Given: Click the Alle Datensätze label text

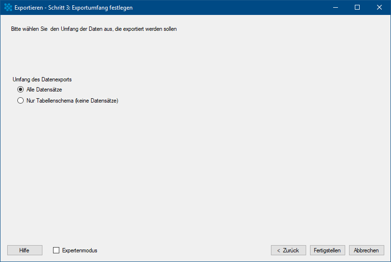Looking at the screenshot, I should click(44, 90).
